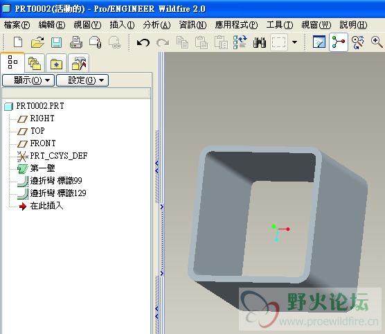The image size is (385, 334).
Task: Switch to the Model Tree tab
Action: click(x=12, y=62)
